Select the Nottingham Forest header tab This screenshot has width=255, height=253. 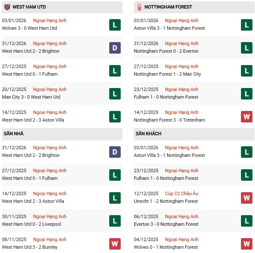click(168, 7)
